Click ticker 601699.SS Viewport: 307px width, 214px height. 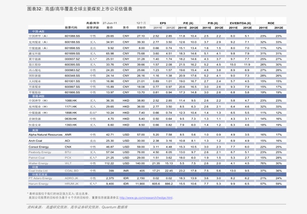tap(72, 53)
